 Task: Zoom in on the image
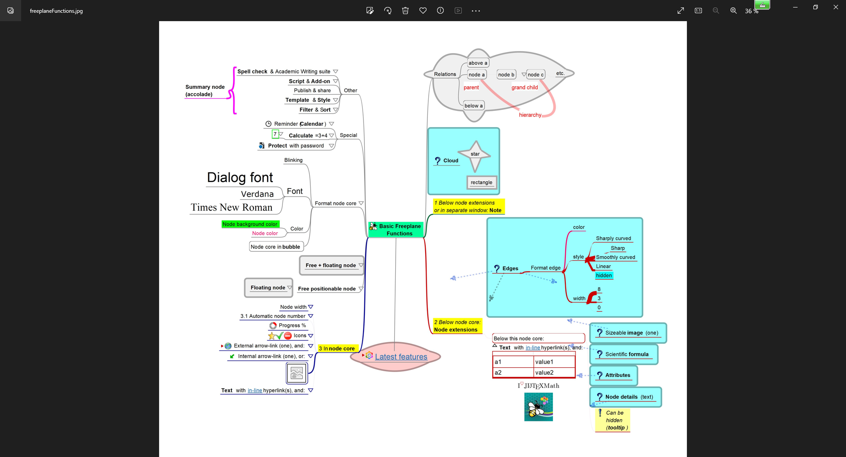click(733, 11)
